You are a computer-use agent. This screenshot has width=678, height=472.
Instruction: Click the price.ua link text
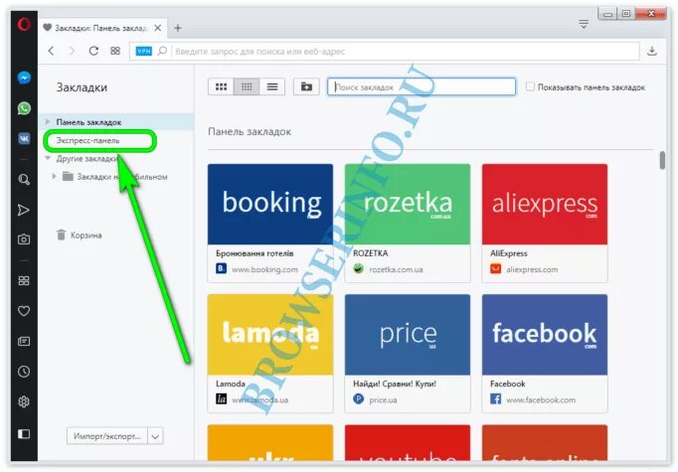[x=383, y=399]
